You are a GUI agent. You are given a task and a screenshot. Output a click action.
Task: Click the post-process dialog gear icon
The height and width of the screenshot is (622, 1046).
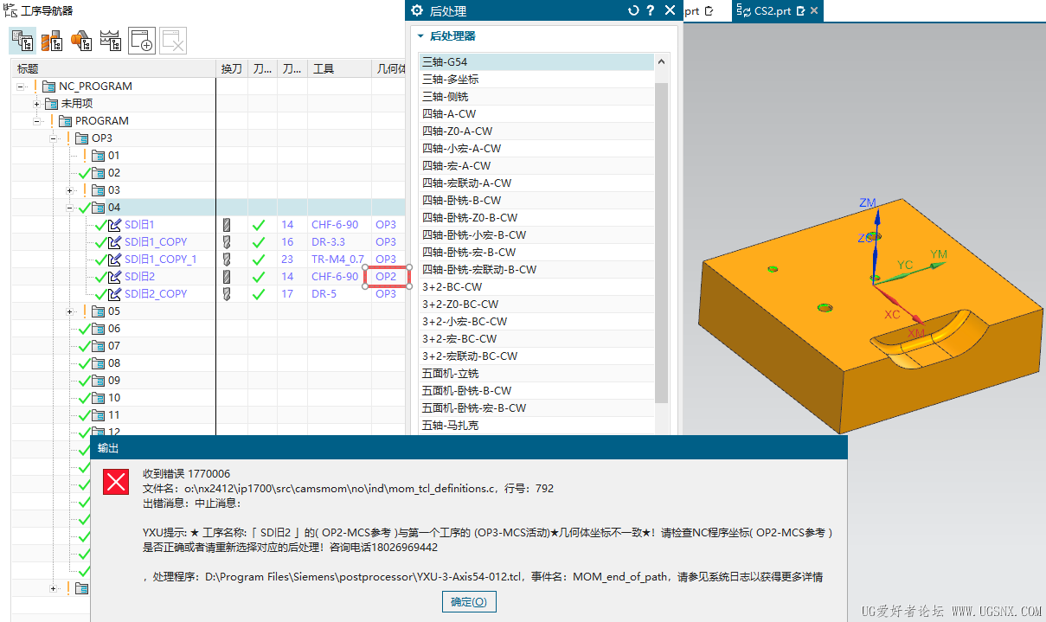point(417,10)
